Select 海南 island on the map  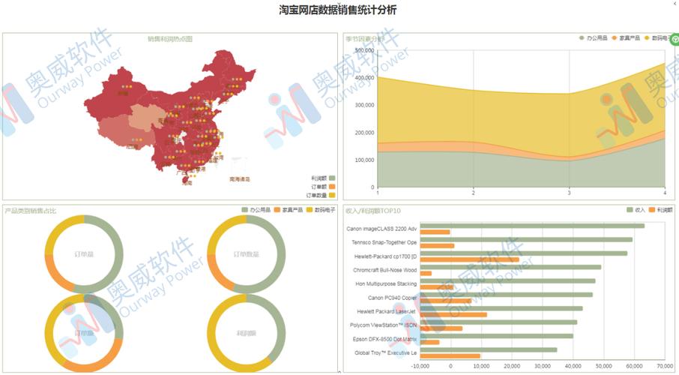[x=187, y=181]
